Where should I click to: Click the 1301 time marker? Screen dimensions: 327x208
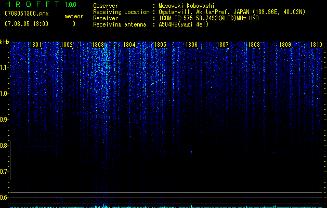(35, 45)
